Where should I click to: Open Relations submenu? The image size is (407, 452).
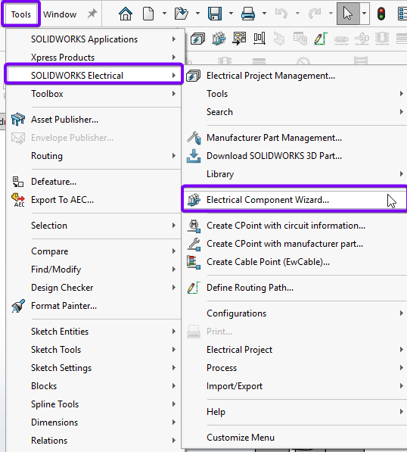(93, 441)
